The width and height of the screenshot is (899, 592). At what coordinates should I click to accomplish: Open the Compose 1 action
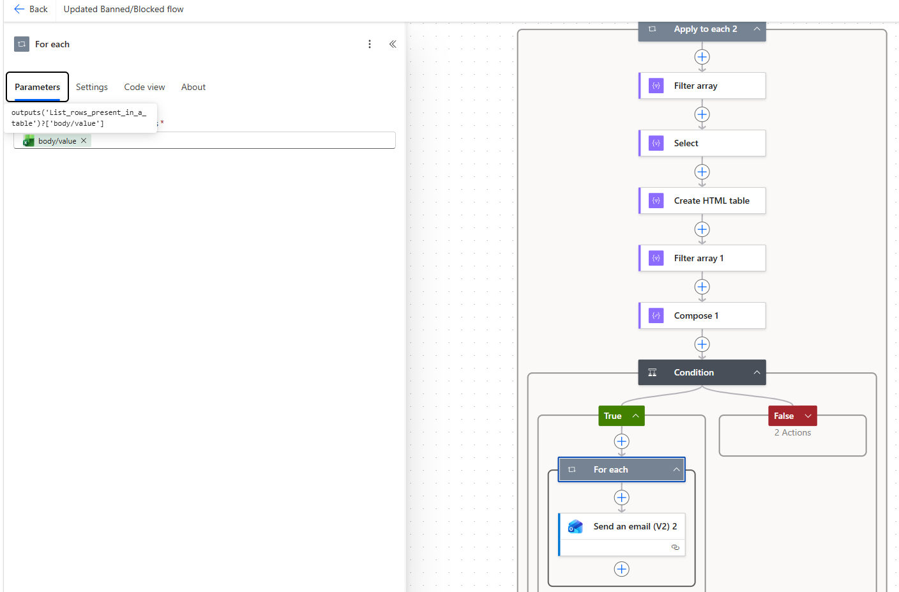tap(702, 315)
